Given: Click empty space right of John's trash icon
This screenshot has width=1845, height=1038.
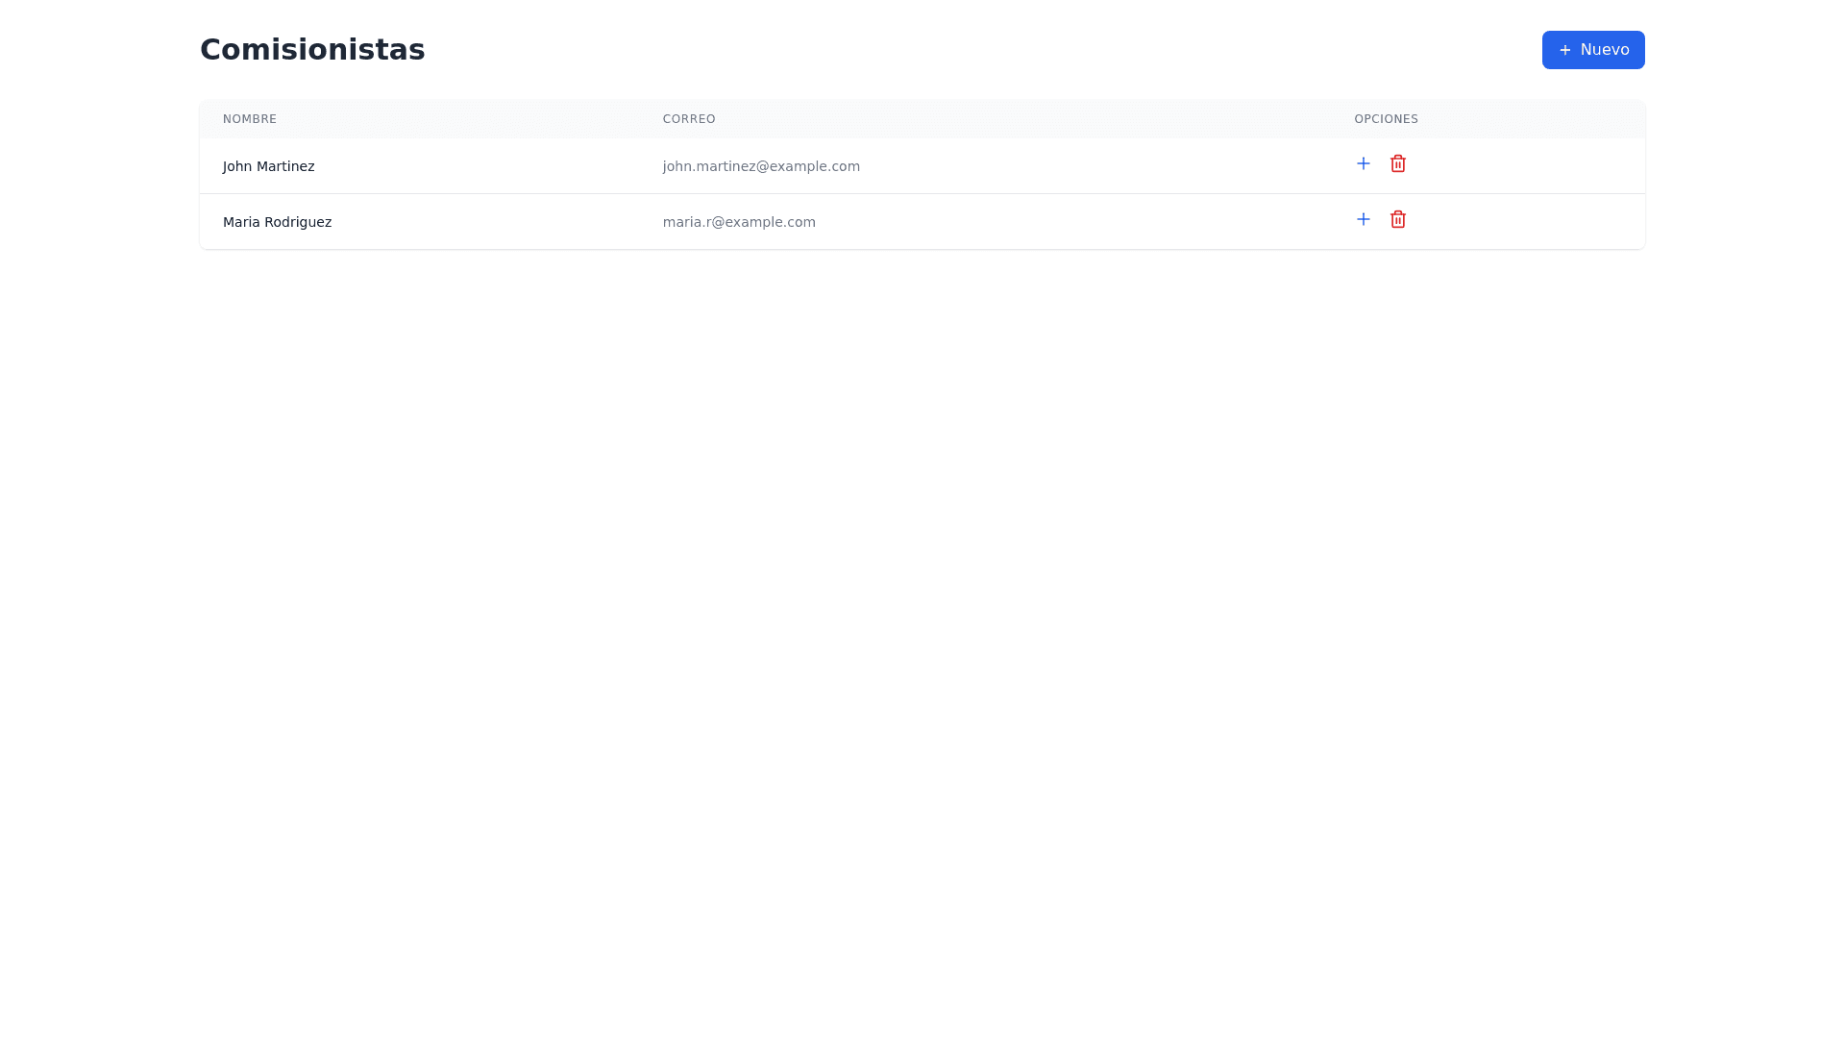Looking at the screenshot, I should pos(1528,165).
